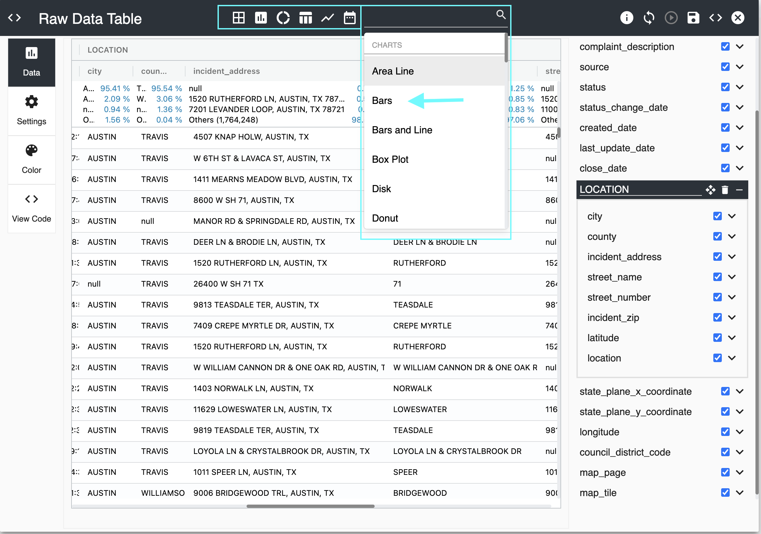Open the View Code panel
Image resolution: width=761 pixels, height=534 pixels.
(x=31, y=208)
